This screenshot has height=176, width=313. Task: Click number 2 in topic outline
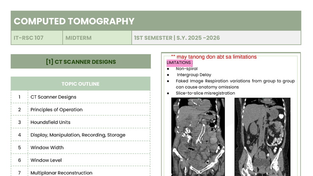(x=19, y=109)
